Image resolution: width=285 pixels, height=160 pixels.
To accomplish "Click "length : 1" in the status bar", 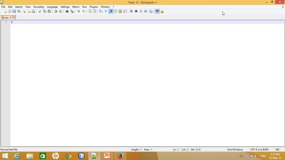I will (136, 150).
